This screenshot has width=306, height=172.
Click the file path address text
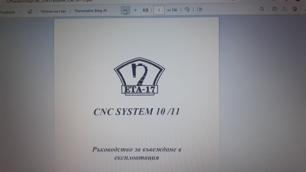coord(49,1)
